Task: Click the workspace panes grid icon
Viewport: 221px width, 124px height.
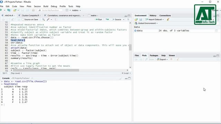Action: [67, 10]
